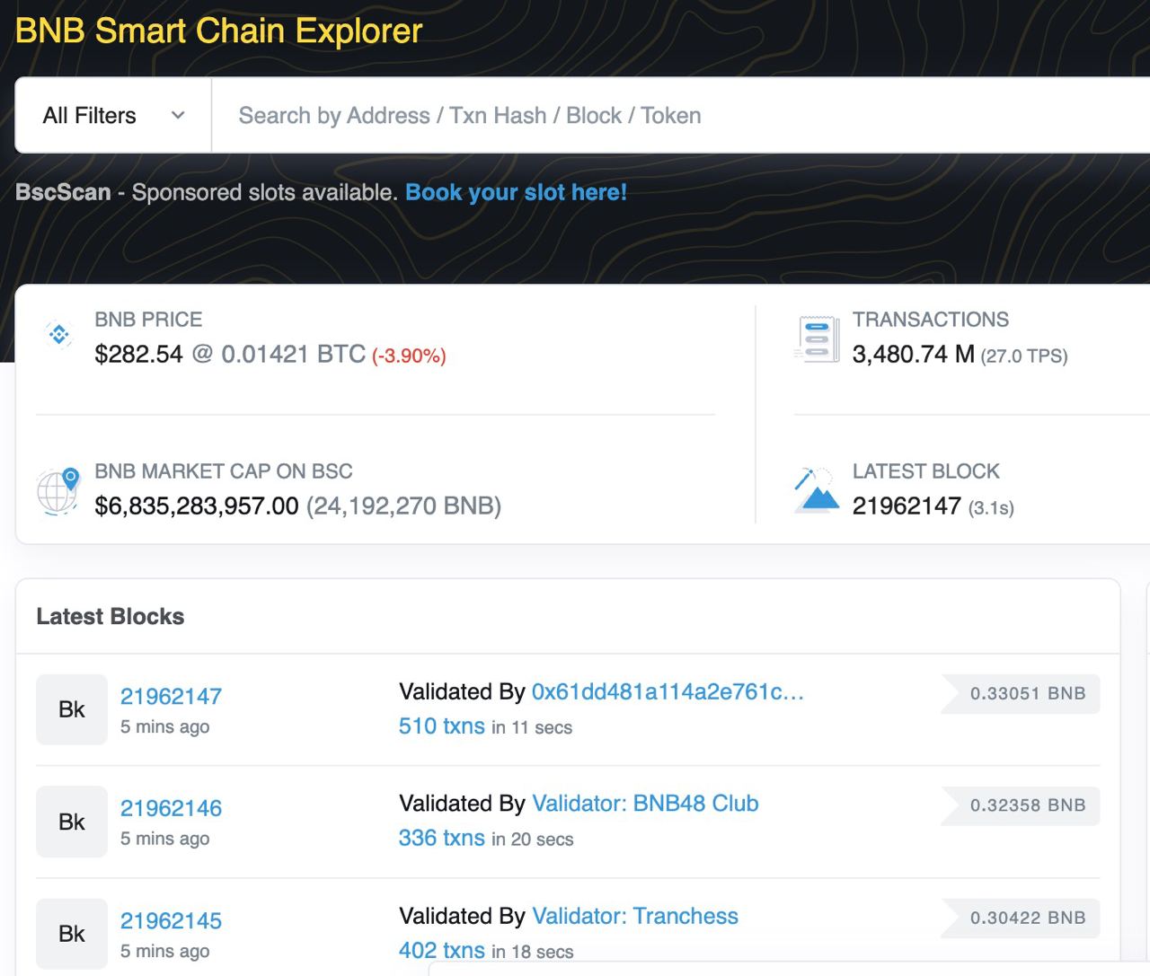Click the LATEST BLOCK label
This screenshot has height=976, width=1150.
pyautogui.click(x=926, y=471)
